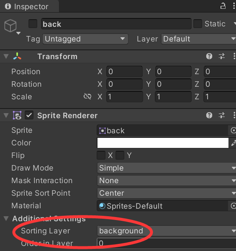Image resolution: width=236 pixels, height=251 pixels.
Task: Open the Sorting Layer background dropdown
Action: [167, 231]
